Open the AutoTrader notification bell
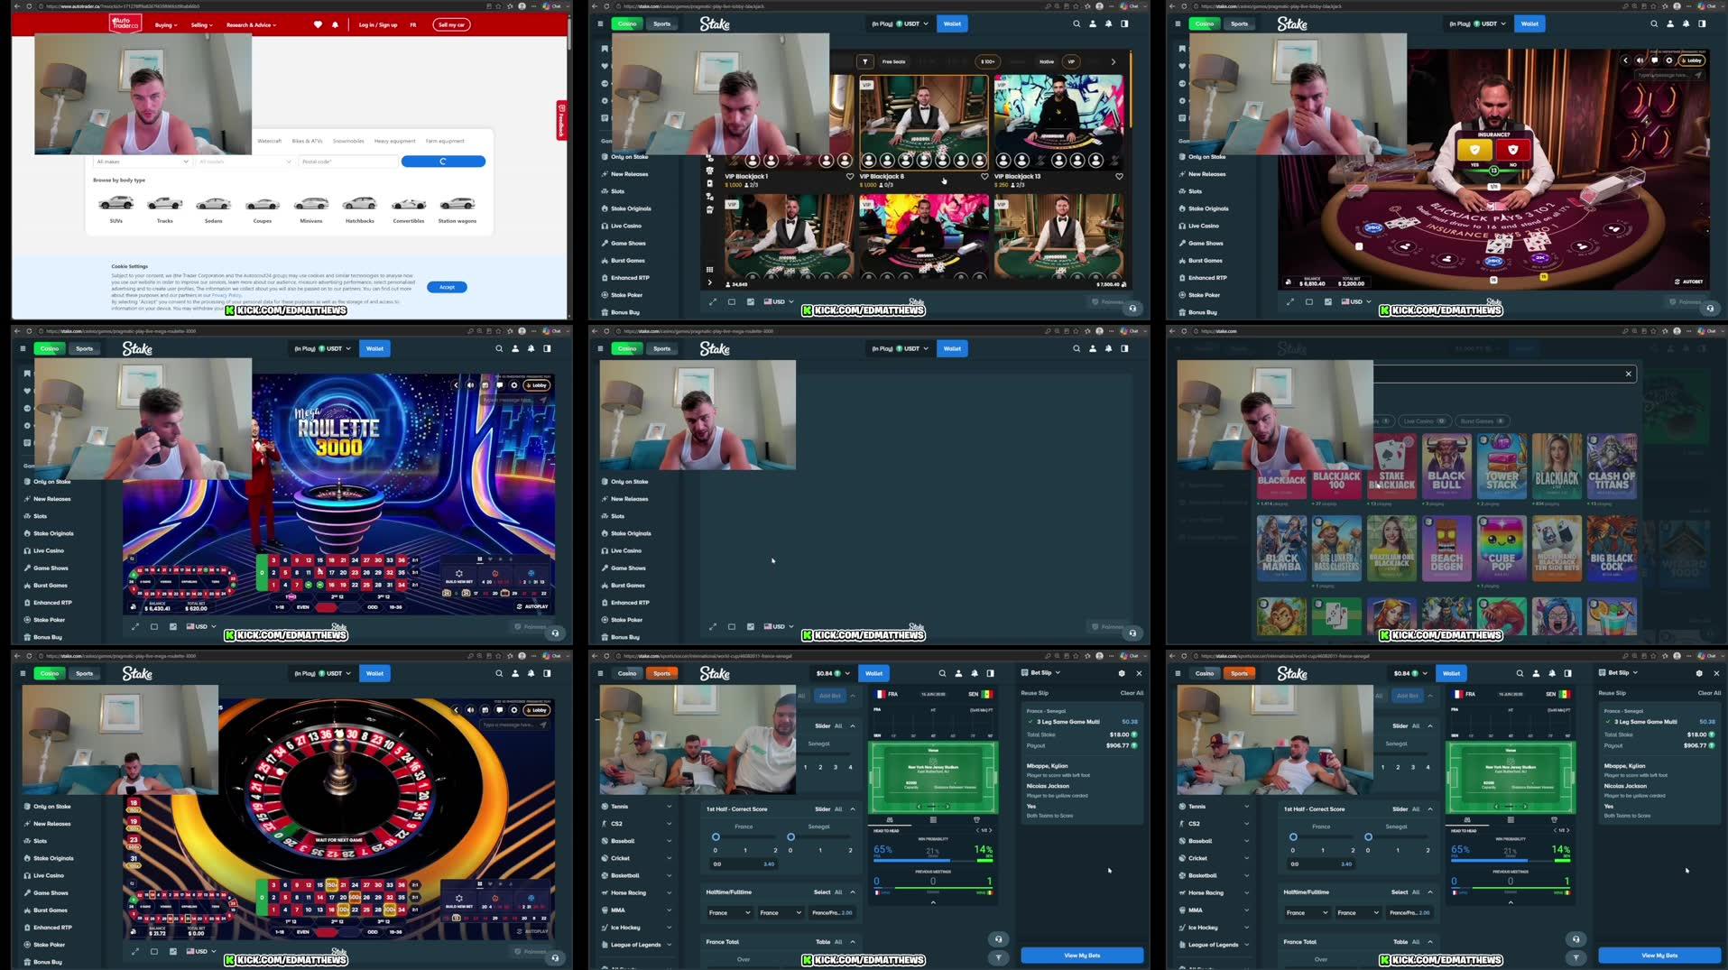The width and height of the screenshot is (1728, 970). (335, 24)
